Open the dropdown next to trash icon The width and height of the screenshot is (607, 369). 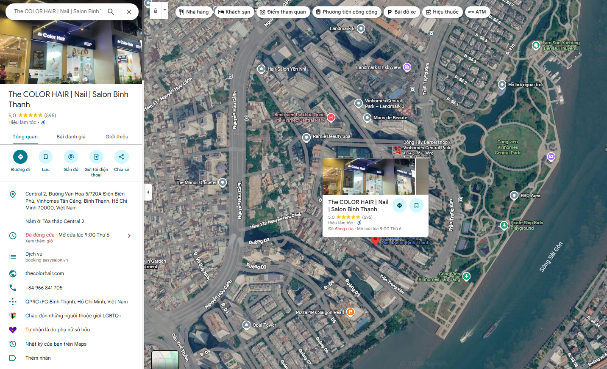[x=165, y=10]
